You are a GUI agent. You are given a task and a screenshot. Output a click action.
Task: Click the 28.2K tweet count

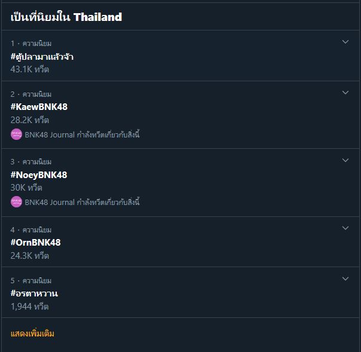click(x=29, y=120)
